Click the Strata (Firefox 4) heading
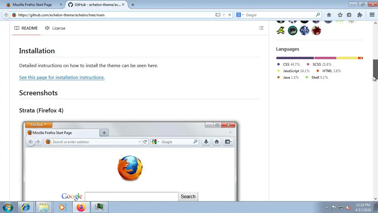Viewport: 378px width, 213px height. click(x=41, y=110)
